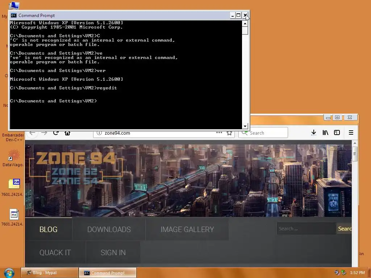Click the Command Prompt scrollbar thumb
371x278 pixels.
click(245, 30)
